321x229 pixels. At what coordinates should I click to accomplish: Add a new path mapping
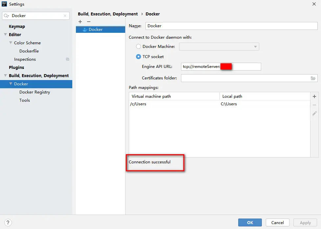314,96
